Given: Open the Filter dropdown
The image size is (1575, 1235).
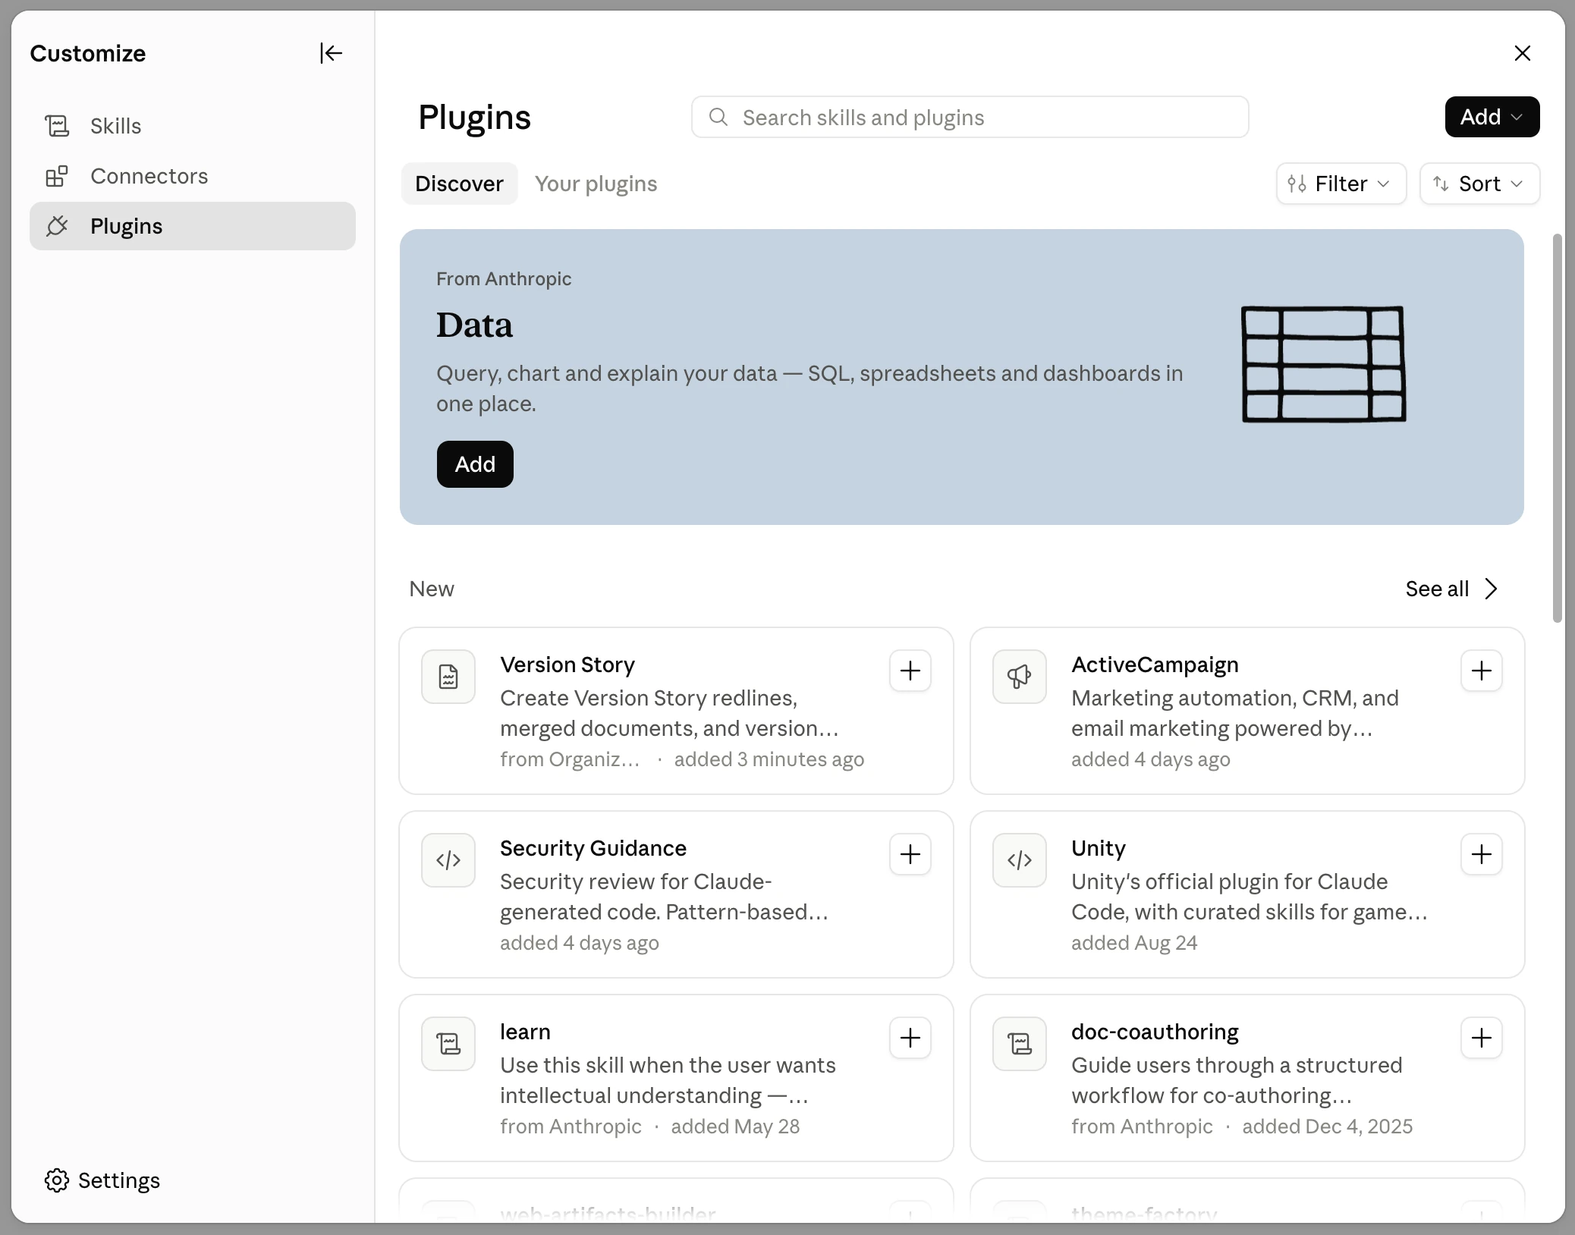Looking at the screenshot, I should coord(1341,184).
